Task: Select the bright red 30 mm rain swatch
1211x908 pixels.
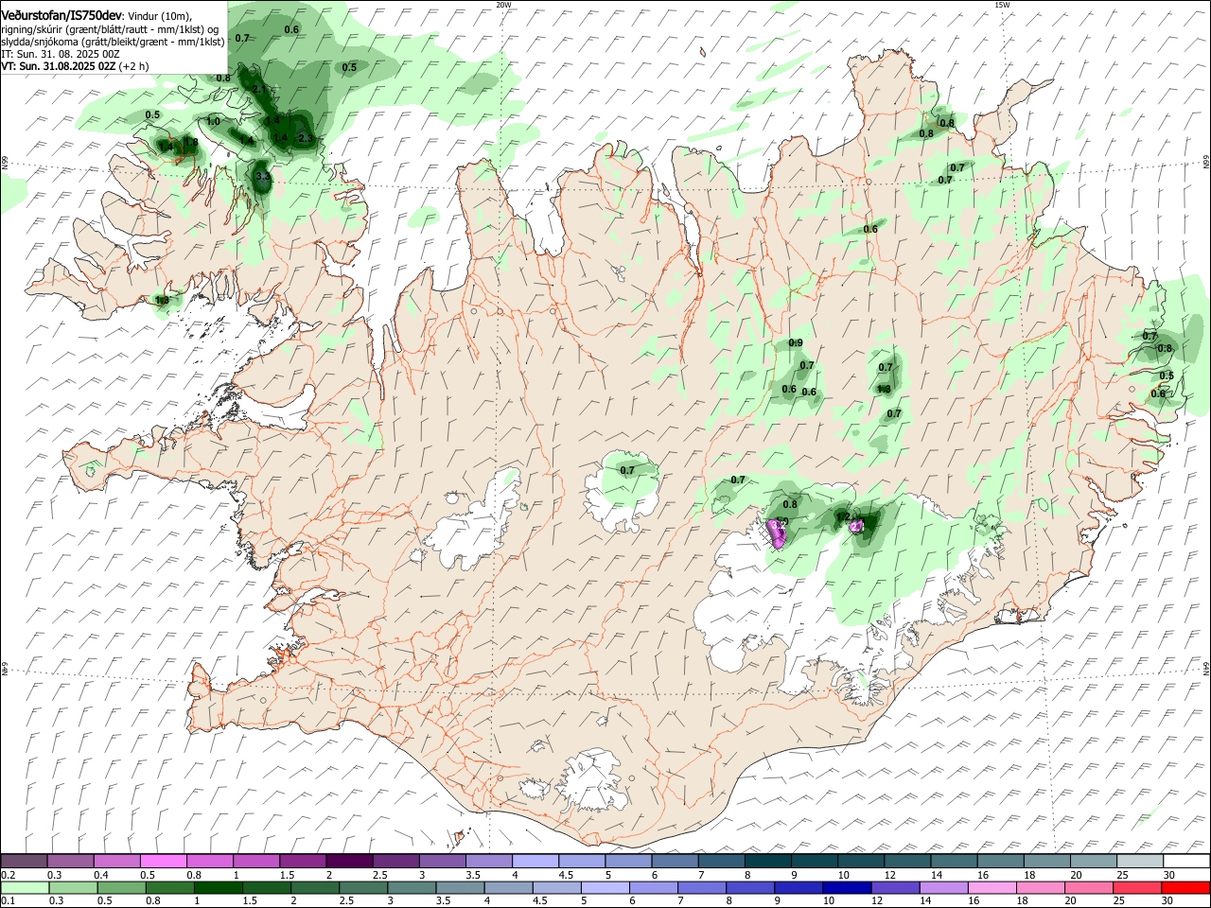Action: (x=1185, y=887)
